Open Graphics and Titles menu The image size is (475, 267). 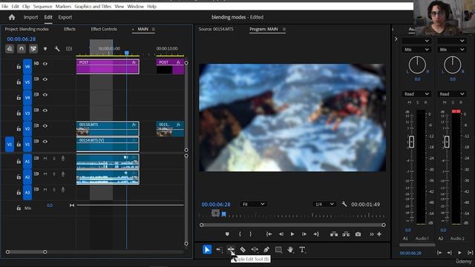93,6
